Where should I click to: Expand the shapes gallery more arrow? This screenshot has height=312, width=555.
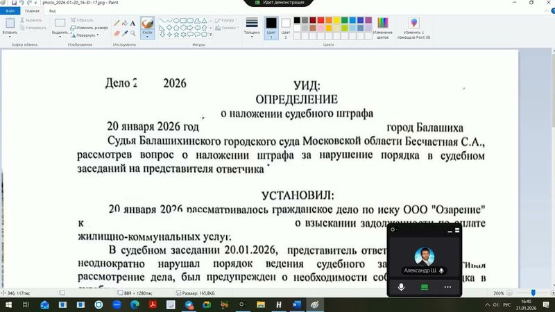pos(211,35)
